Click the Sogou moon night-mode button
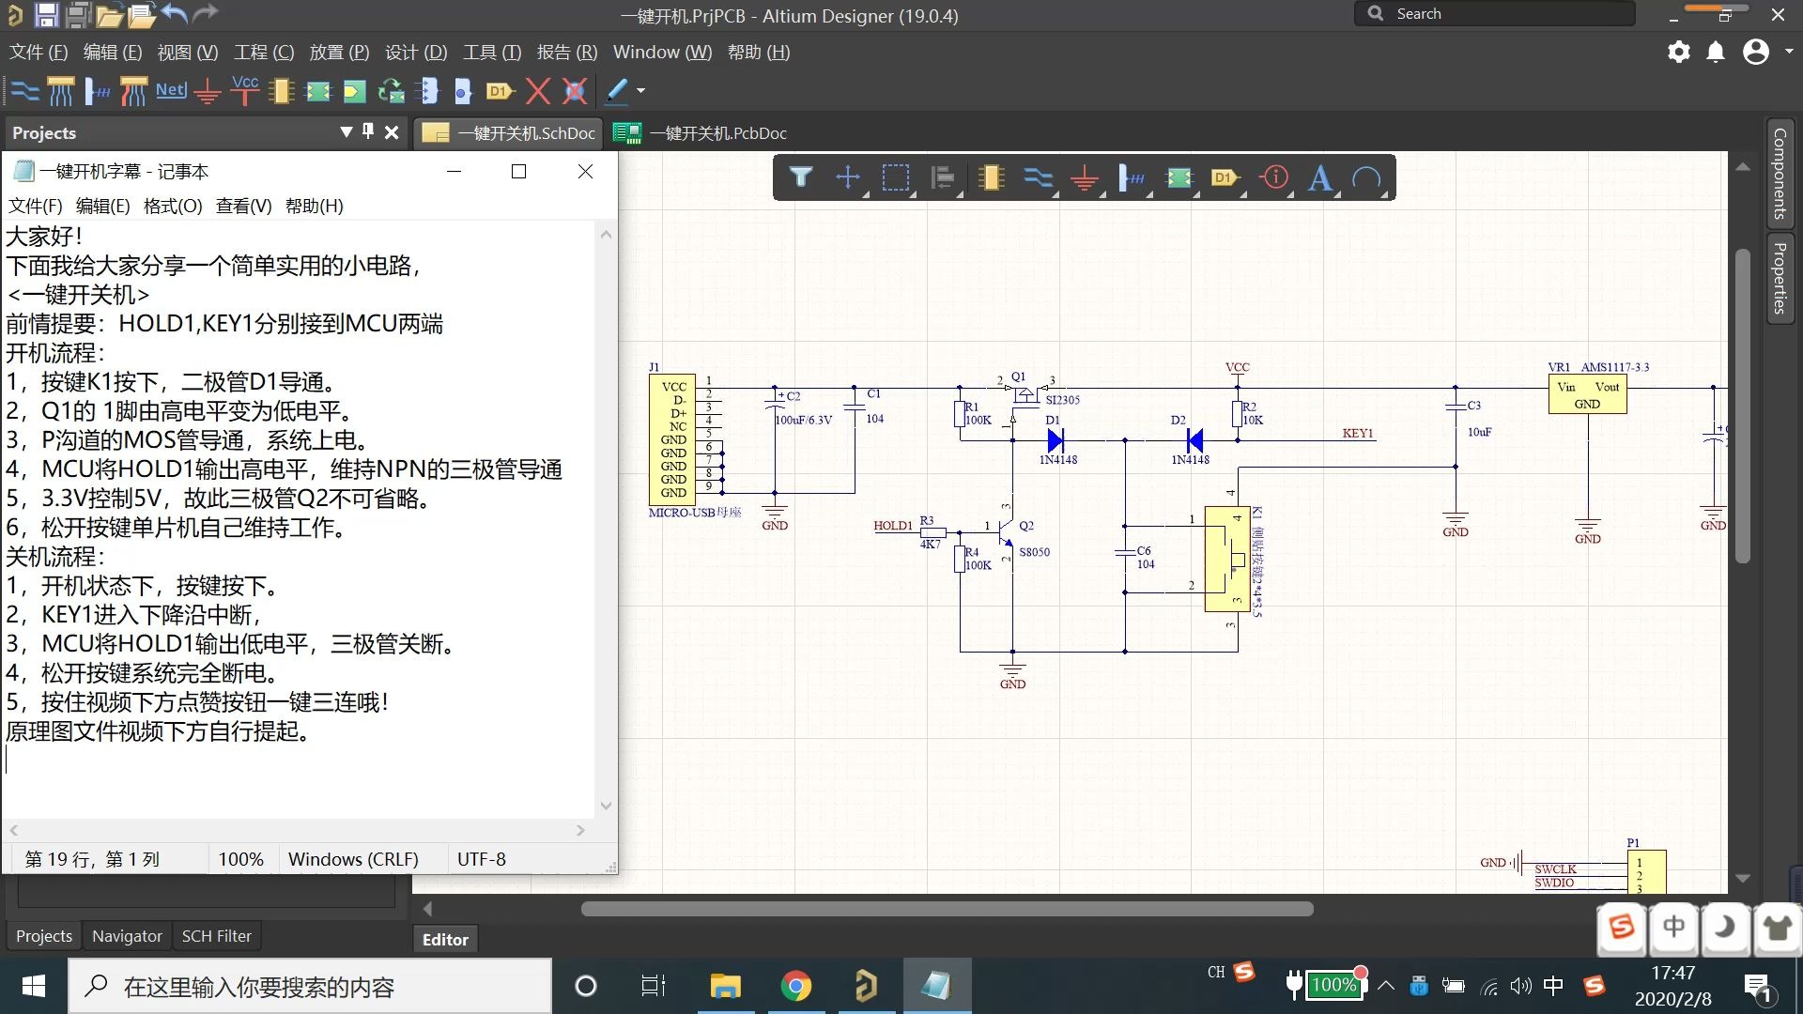The height and width of the screenshot is (1014, 1803). [x=1724, y=928]
